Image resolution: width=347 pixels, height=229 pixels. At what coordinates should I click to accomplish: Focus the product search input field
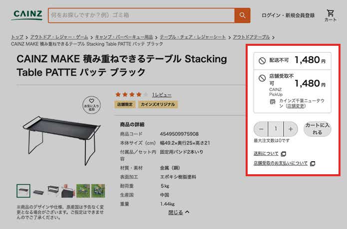[141, 15]
